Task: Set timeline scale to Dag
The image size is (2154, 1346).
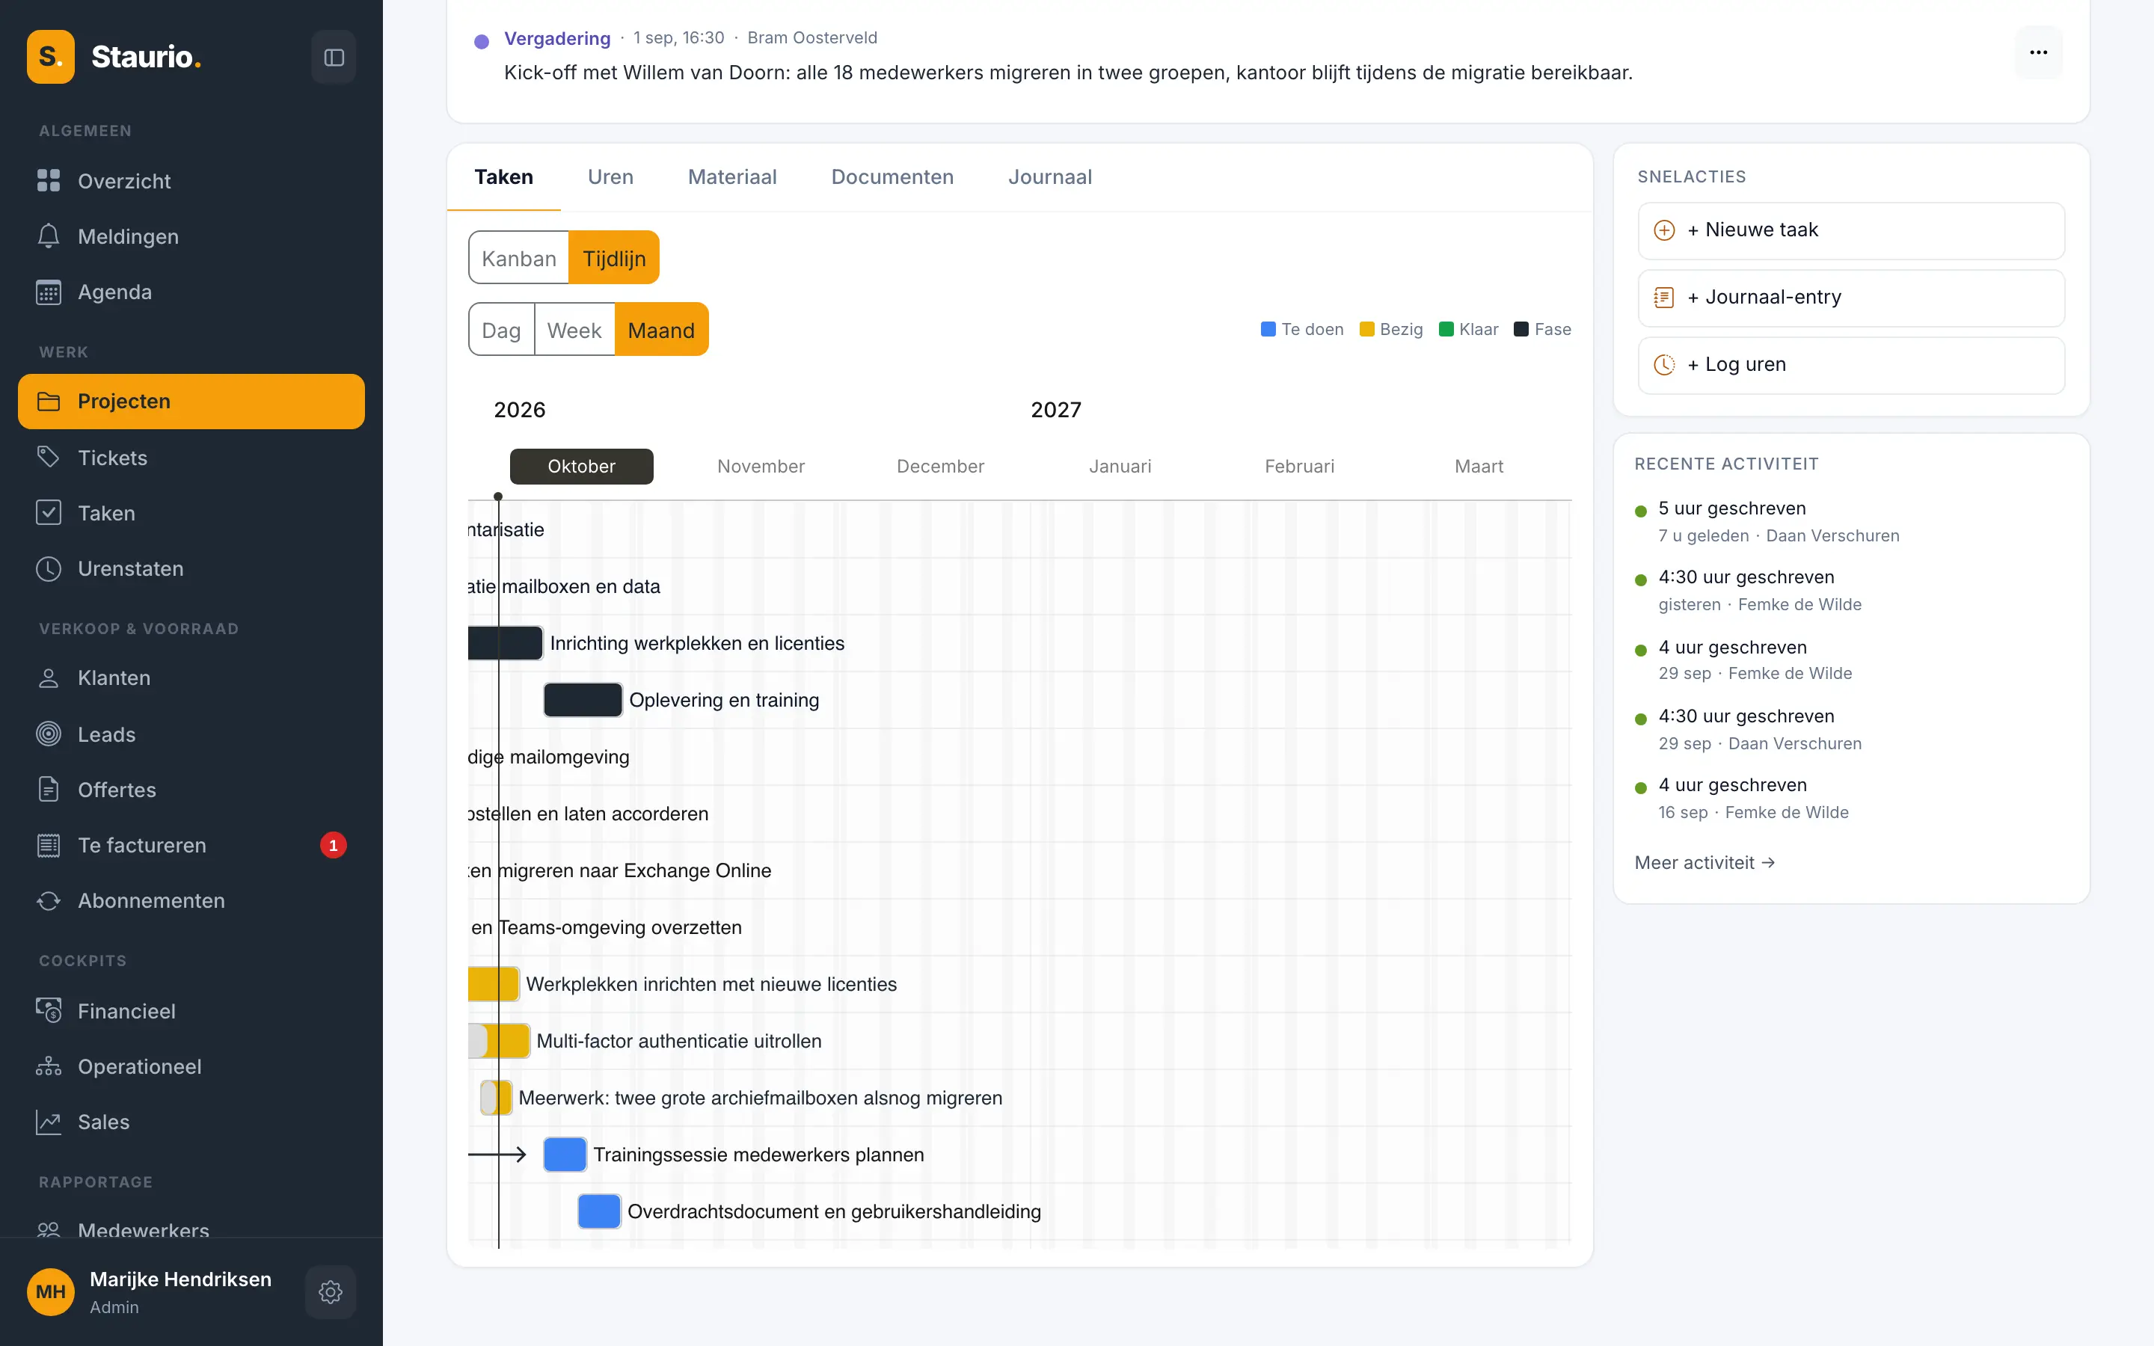Action: (x=501, y=331)
